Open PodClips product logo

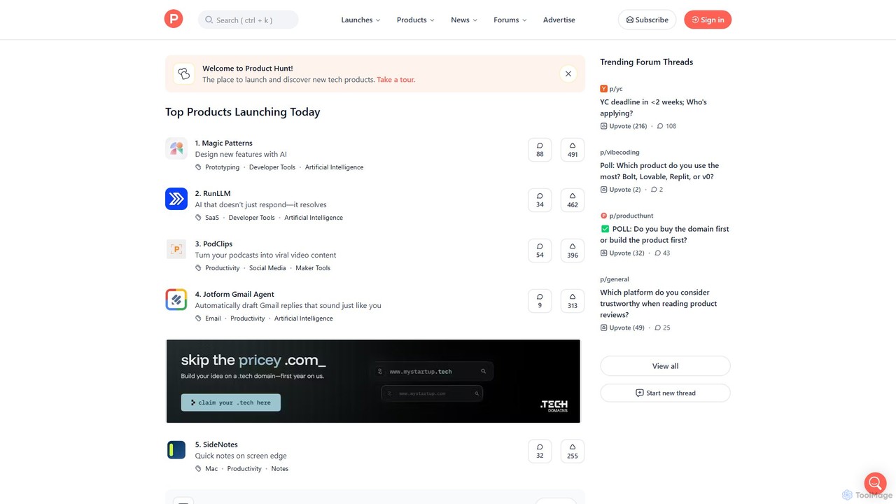pos(176,249)
